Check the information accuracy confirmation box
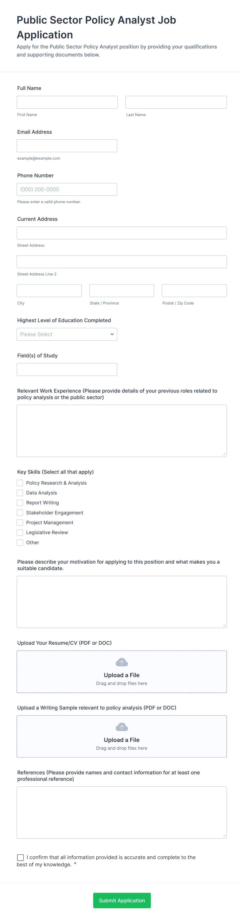 point(20,857)
